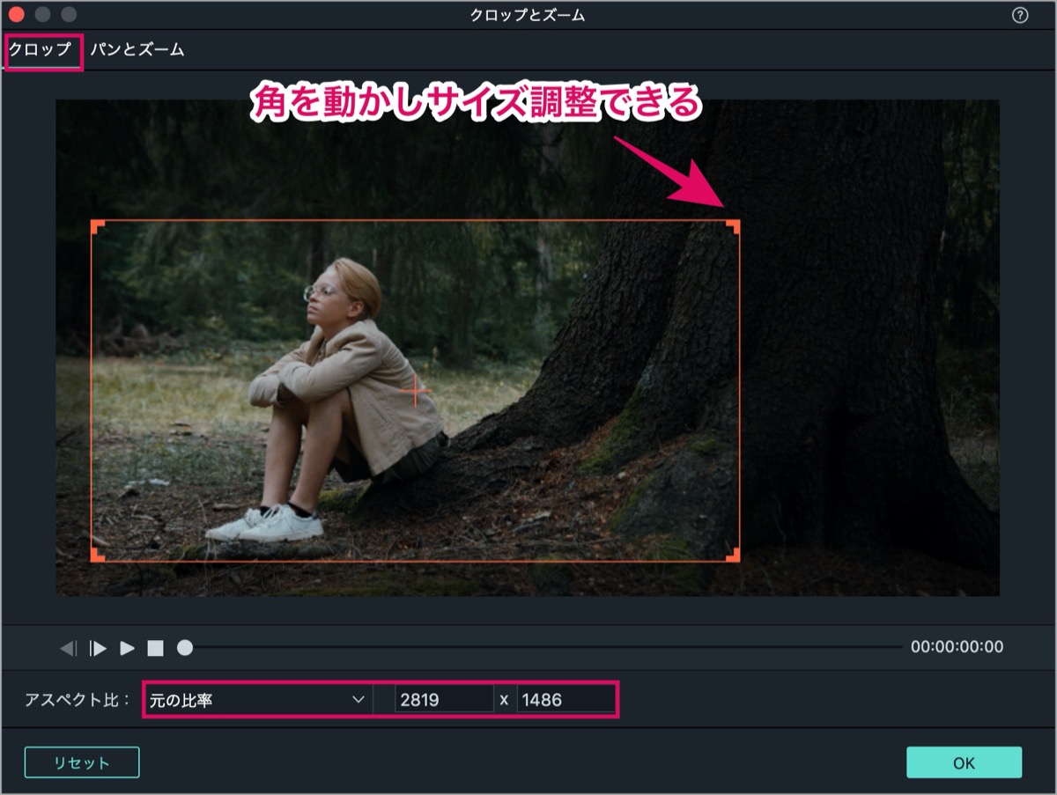Viewport: 1057px width, 795px height.
Task: Switch to the パンとズーム tab
Action: (137, 49)
